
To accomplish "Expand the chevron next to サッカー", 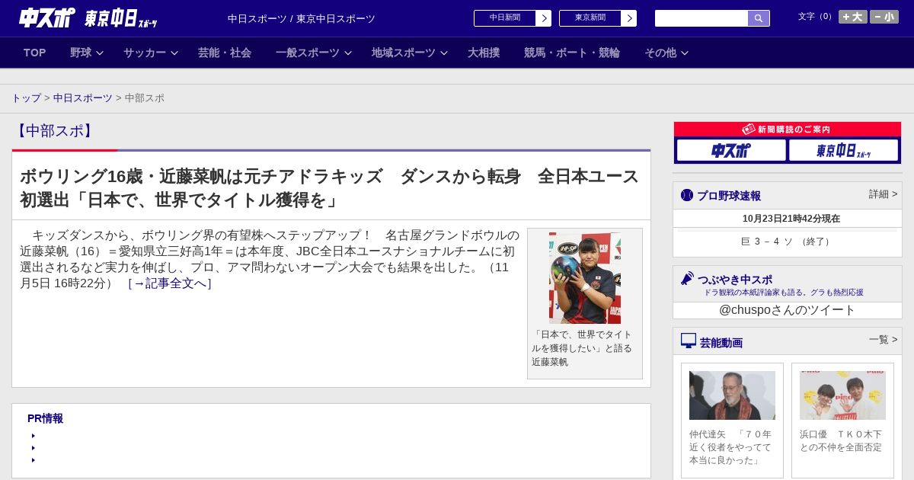I will [x=174, y=53].
